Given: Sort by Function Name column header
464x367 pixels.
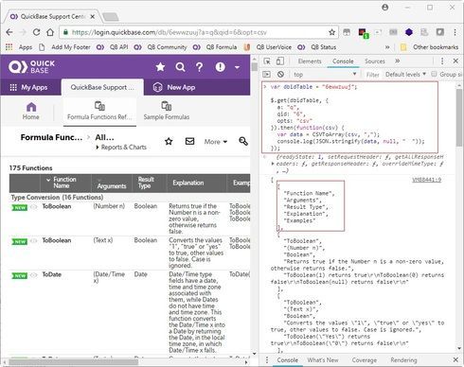Looking at the screenshot, I should 64,183.
